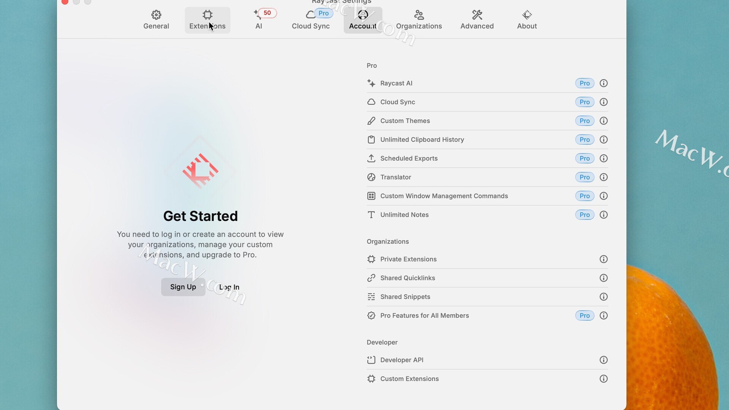This screenshot has height=410, width=729.
Task: Click the Sign Up button
Action: pos(183,287)
